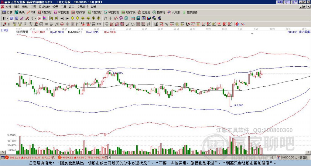
Task: Click the 12.0500 price high marker
Action: coord(118,73)
